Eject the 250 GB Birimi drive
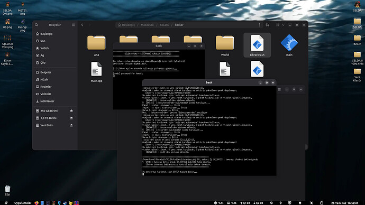The height and width of the screenshot is (205, 365). tap(71, 111)
